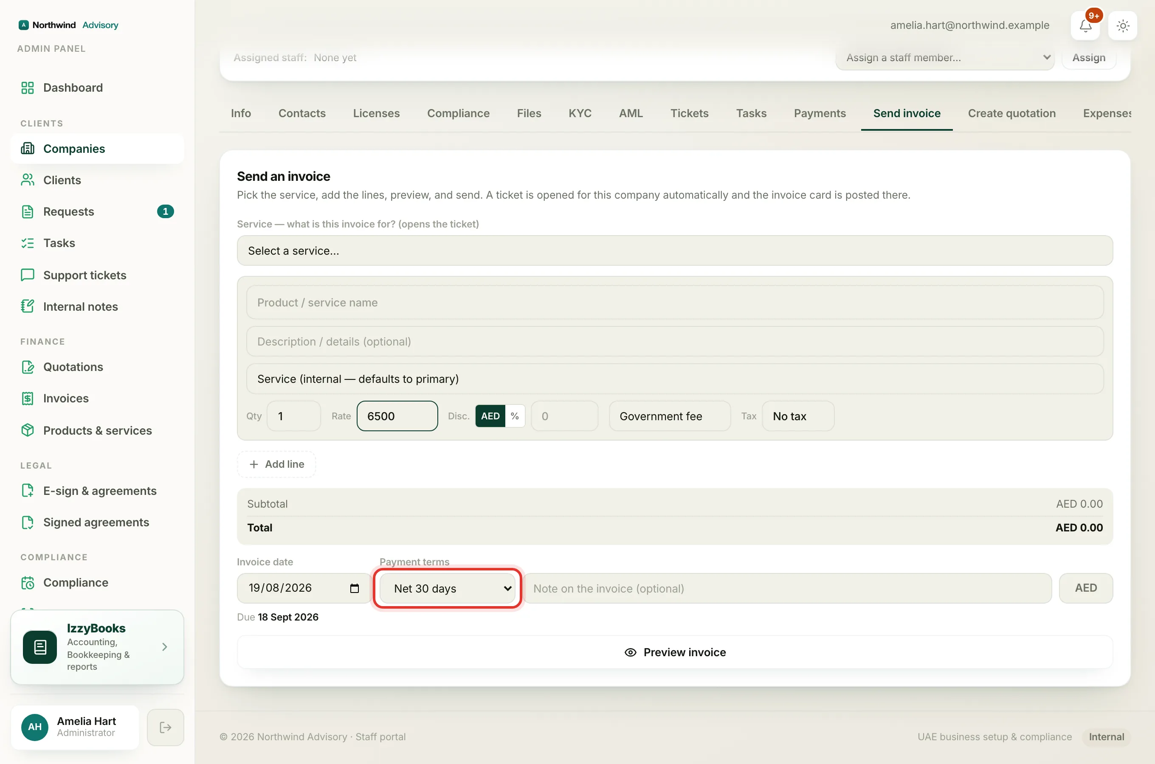The image size is (1155, 764).
Task: Click the Note on the invoice field
Action: pos(787,589)
